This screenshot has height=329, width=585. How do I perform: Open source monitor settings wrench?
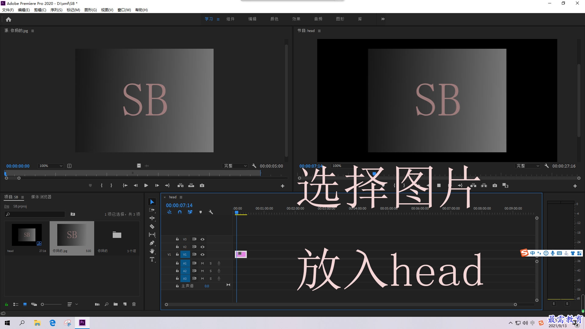pos(254,166)
